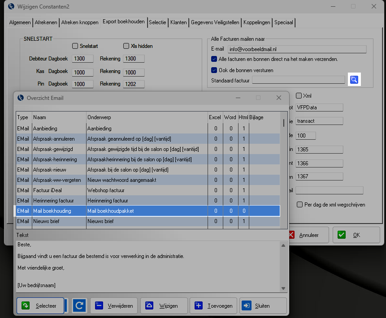
Task: Select the Afspraak-nieuw row
Action: (148, 170)
